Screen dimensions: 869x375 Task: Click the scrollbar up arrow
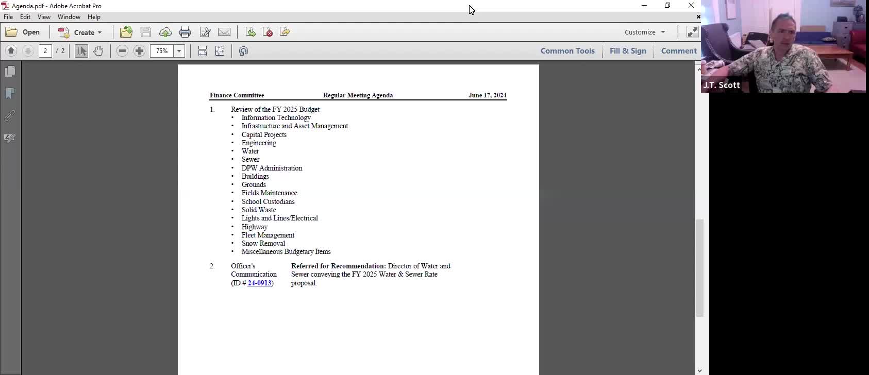(699, 69)
